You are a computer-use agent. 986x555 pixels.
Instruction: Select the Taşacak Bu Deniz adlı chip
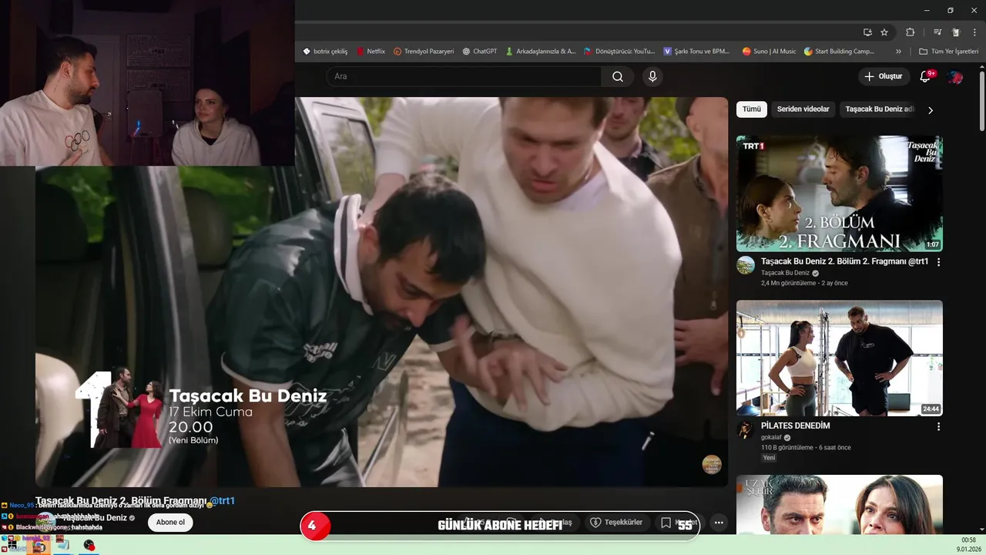coord(879,109)
